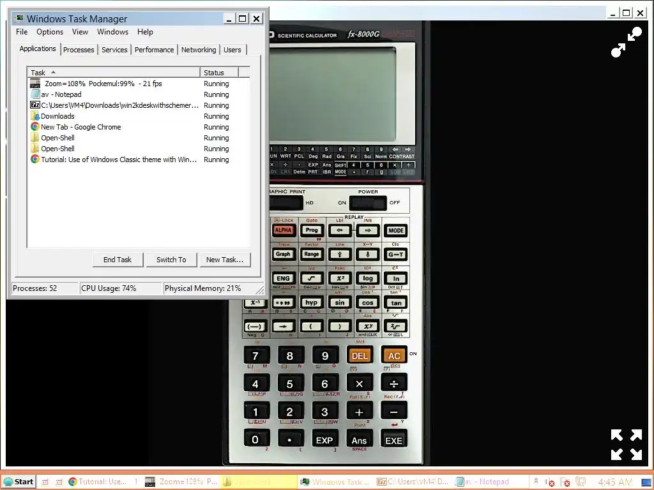Click the four-arrow fullscreen icon in emulator
Image resolution: width=654 pixels, height=490 pixels.
tap(626, 445)
